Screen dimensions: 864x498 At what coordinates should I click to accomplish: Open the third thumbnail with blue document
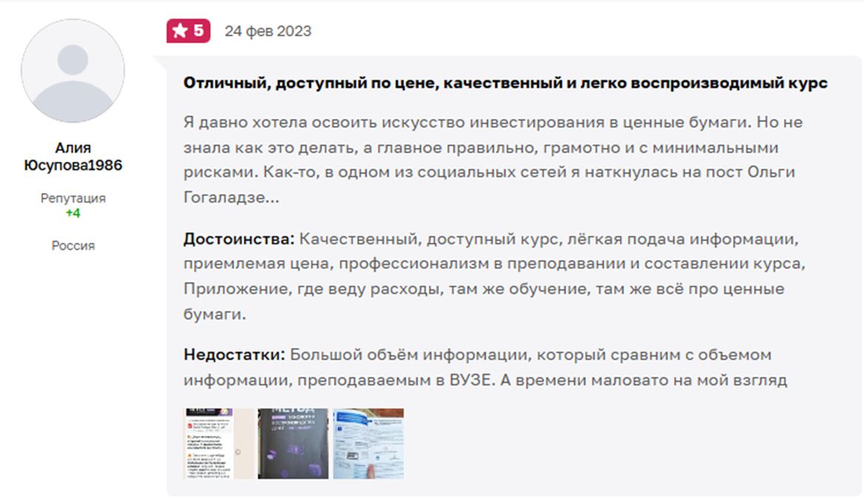coord(368,443)
